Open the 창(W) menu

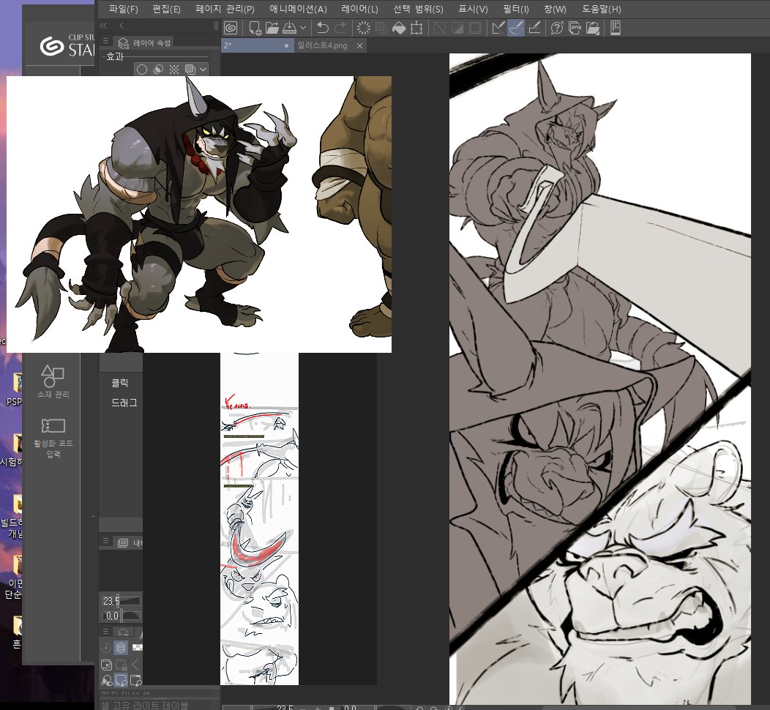pos(555,9)
